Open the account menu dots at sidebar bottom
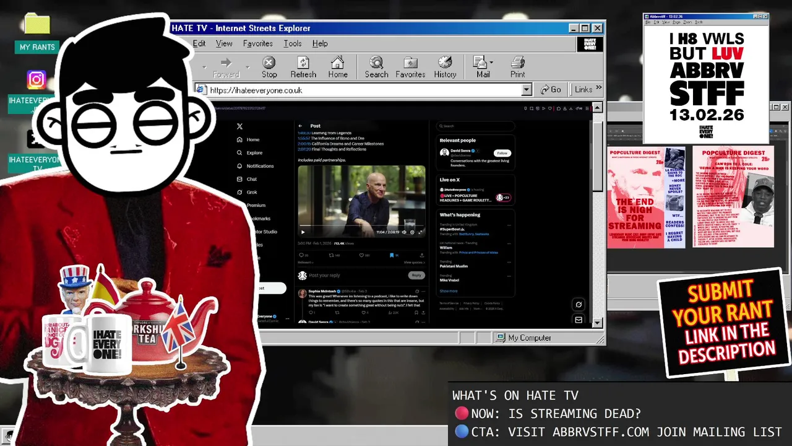The image size is (792, 446). [x=287, y=318]
